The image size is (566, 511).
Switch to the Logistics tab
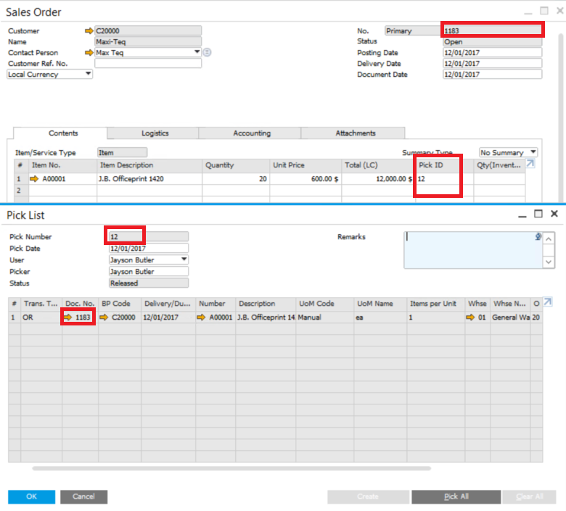tap(155, 133)
